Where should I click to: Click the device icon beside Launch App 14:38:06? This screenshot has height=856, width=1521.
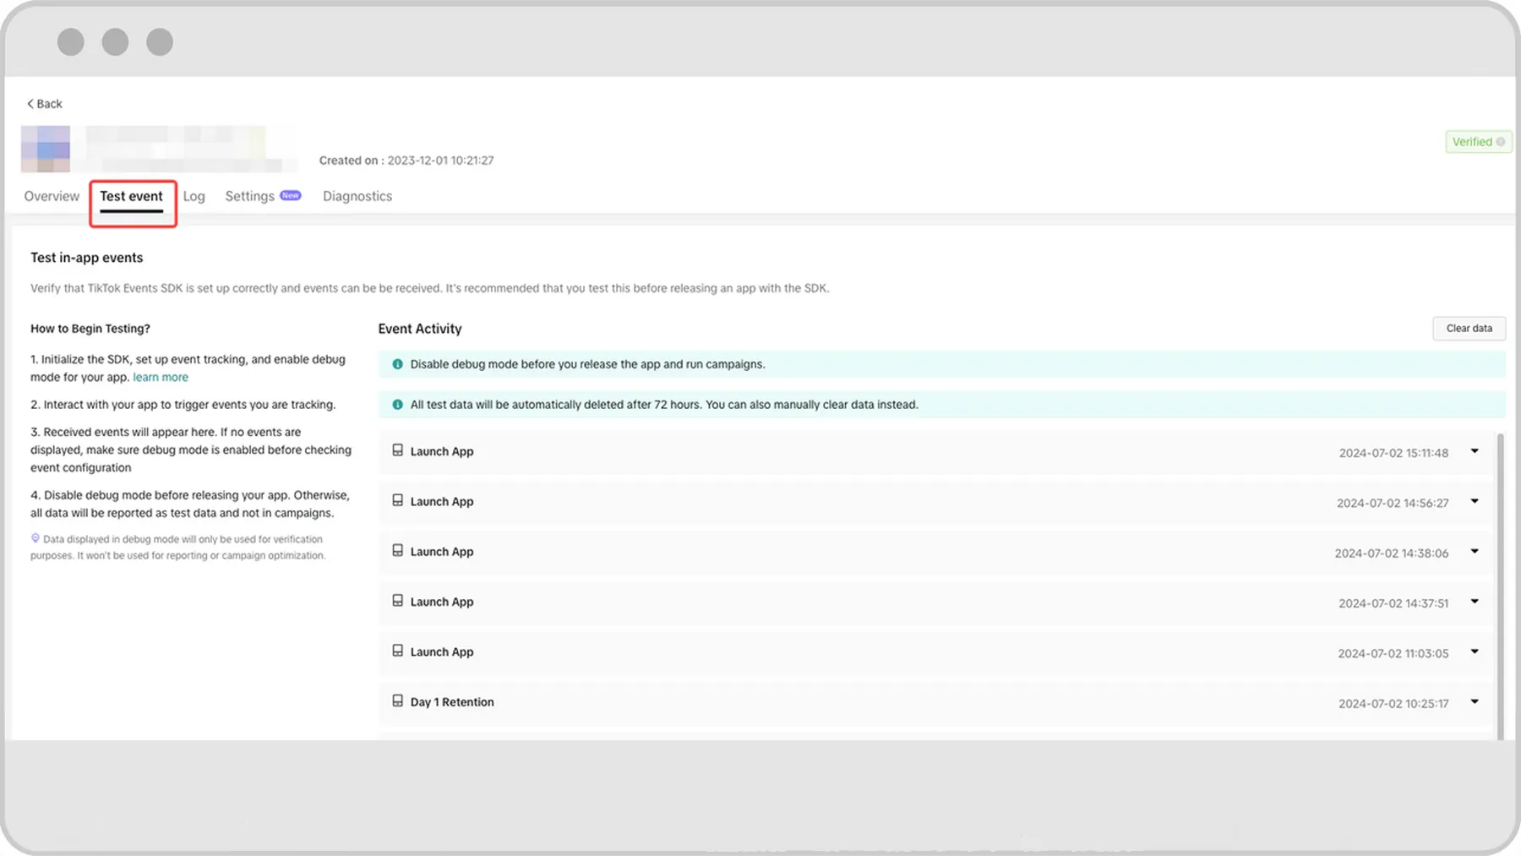(397, 550)
